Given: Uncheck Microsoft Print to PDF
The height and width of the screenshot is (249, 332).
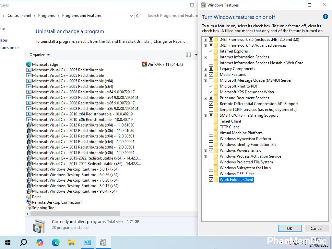Looking at the screenshot, I should click(x=211, y=86).
